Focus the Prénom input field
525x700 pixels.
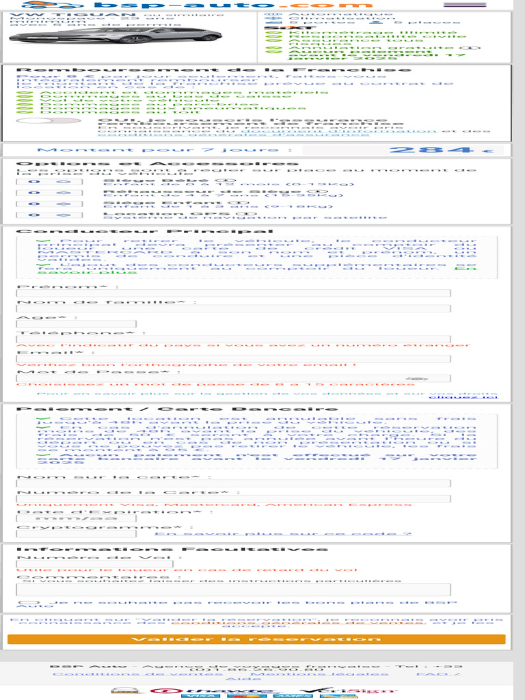234,293
